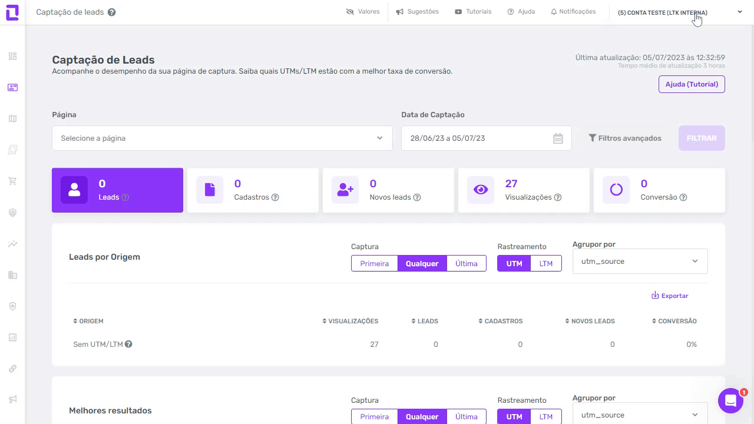Select Última capture in Leads por Origem
Image resolution: width=754 pixels, height=424 pixels.
click(x=467, y=263)
